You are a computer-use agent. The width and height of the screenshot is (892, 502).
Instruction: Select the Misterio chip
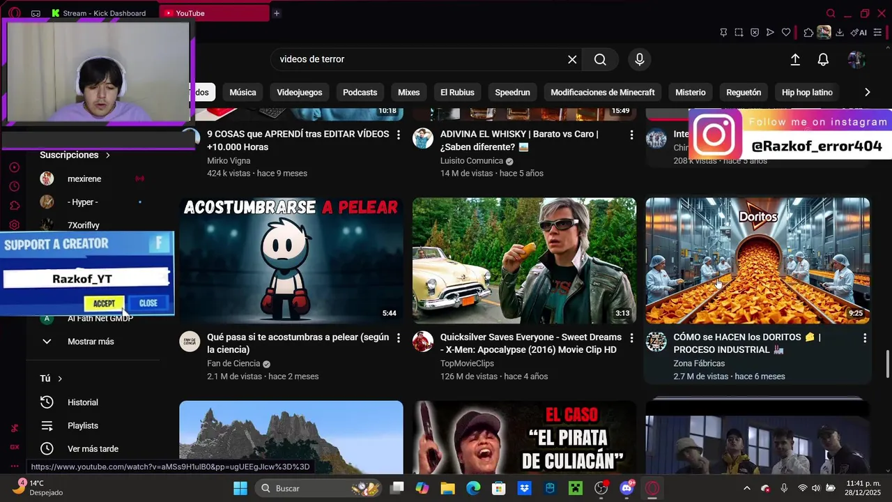click(x=691, y=92)
